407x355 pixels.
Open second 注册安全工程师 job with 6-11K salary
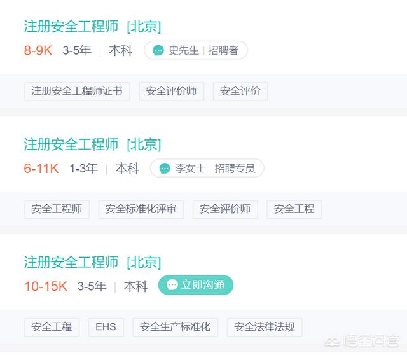92,144
